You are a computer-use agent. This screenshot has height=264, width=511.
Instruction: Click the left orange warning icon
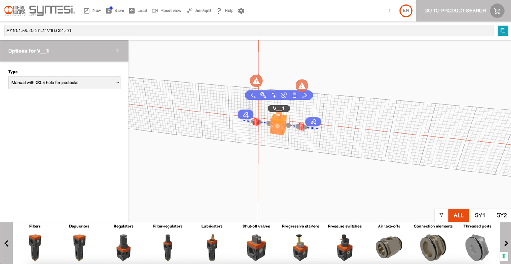tap(256, 80)
